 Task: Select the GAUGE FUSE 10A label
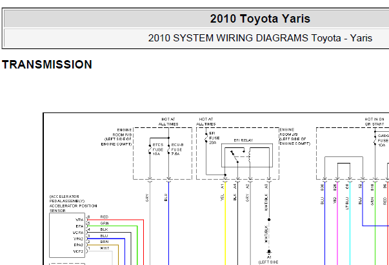click(383, 140)
